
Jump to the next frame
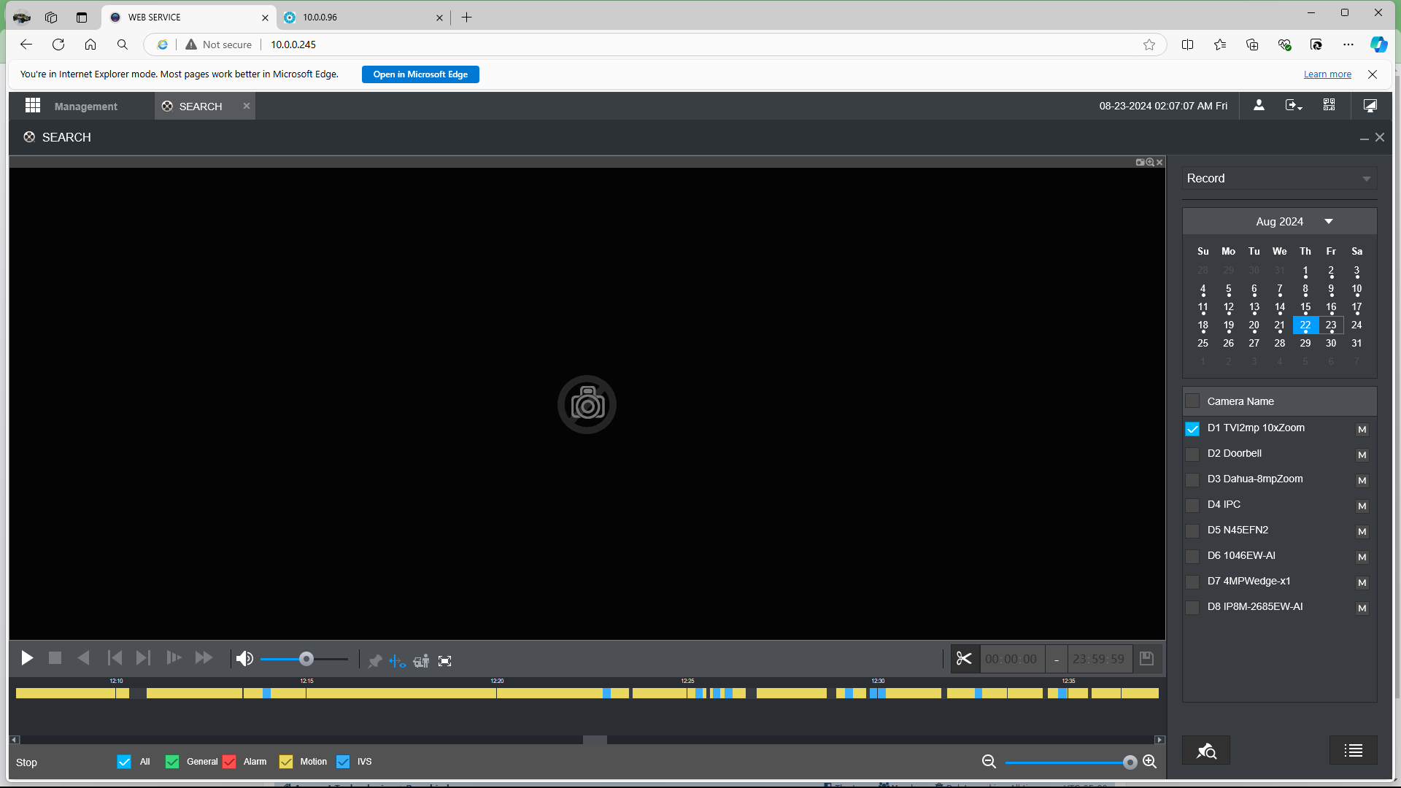143,658
